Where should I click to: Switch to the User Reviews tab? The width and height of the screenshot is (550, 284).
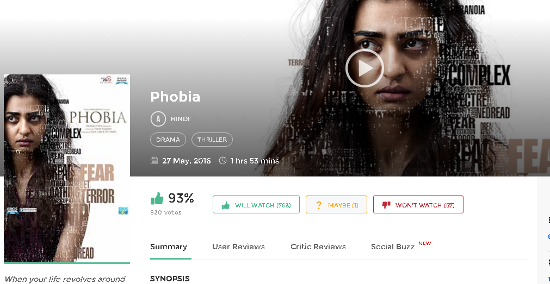click(238, 247)
